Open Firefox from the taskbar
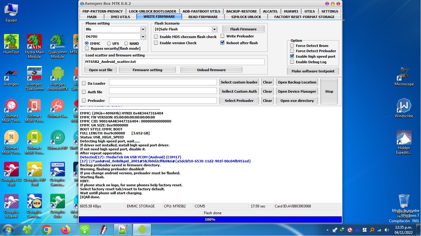This screenshot has height=236, width=421. coord(66,230)
